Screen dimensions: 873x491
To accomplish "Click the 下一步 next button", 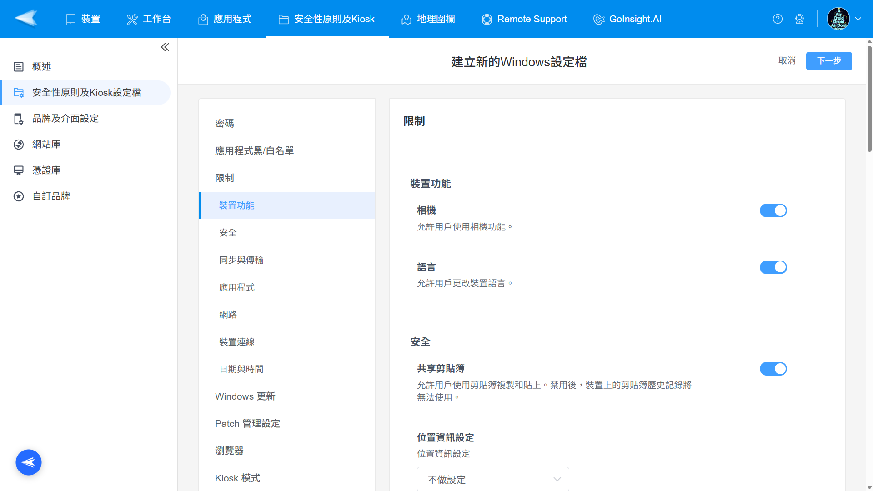I will [828, 61].
